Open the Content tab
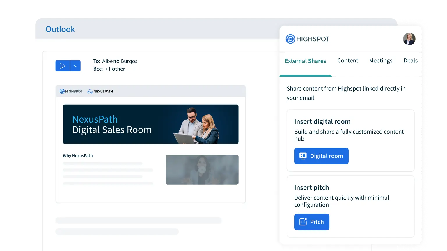Viewport: 447px width, 251px height. coord(347,61)
